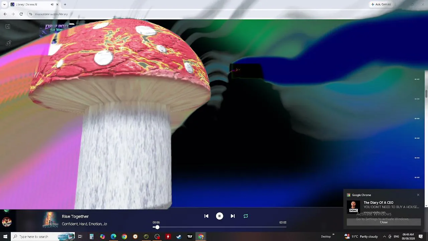Image resolution: width=428 pixels, height=241 pixels.
Task: Open Steam from the taskbar
Action: [179, 237]
